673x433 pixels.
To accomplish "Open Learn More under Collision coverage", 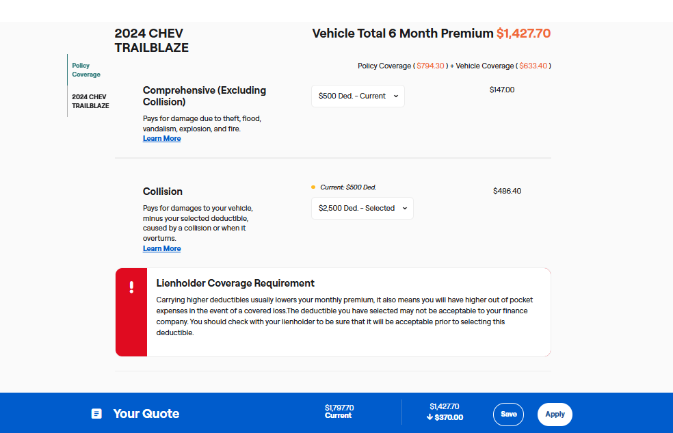I will tap(161, 249).
